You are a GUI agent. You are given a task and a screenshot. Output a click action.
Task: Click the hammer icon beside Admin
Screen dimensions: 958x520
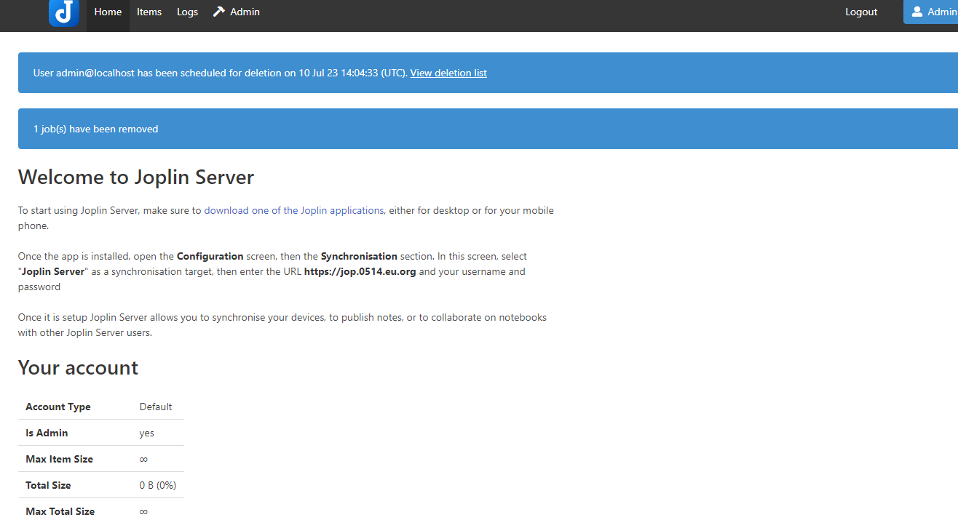tap(219, 12)
